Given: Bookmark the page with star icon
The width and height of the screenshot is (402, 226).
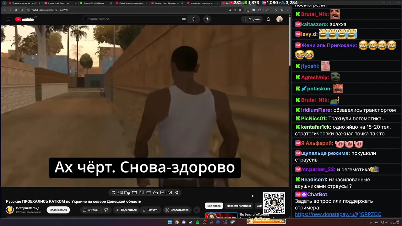Looking at the screenshot, I should [x=240, y=10].
